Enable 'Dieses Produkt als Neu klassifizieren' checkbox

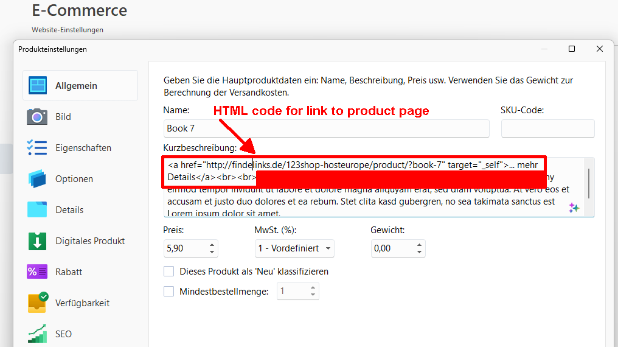coord(169,272)
